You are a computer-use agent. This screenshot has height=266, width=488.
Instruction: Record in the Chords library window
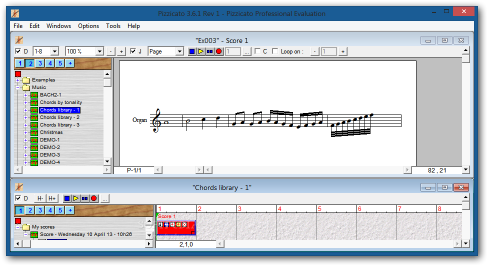[x=94, y=198]
